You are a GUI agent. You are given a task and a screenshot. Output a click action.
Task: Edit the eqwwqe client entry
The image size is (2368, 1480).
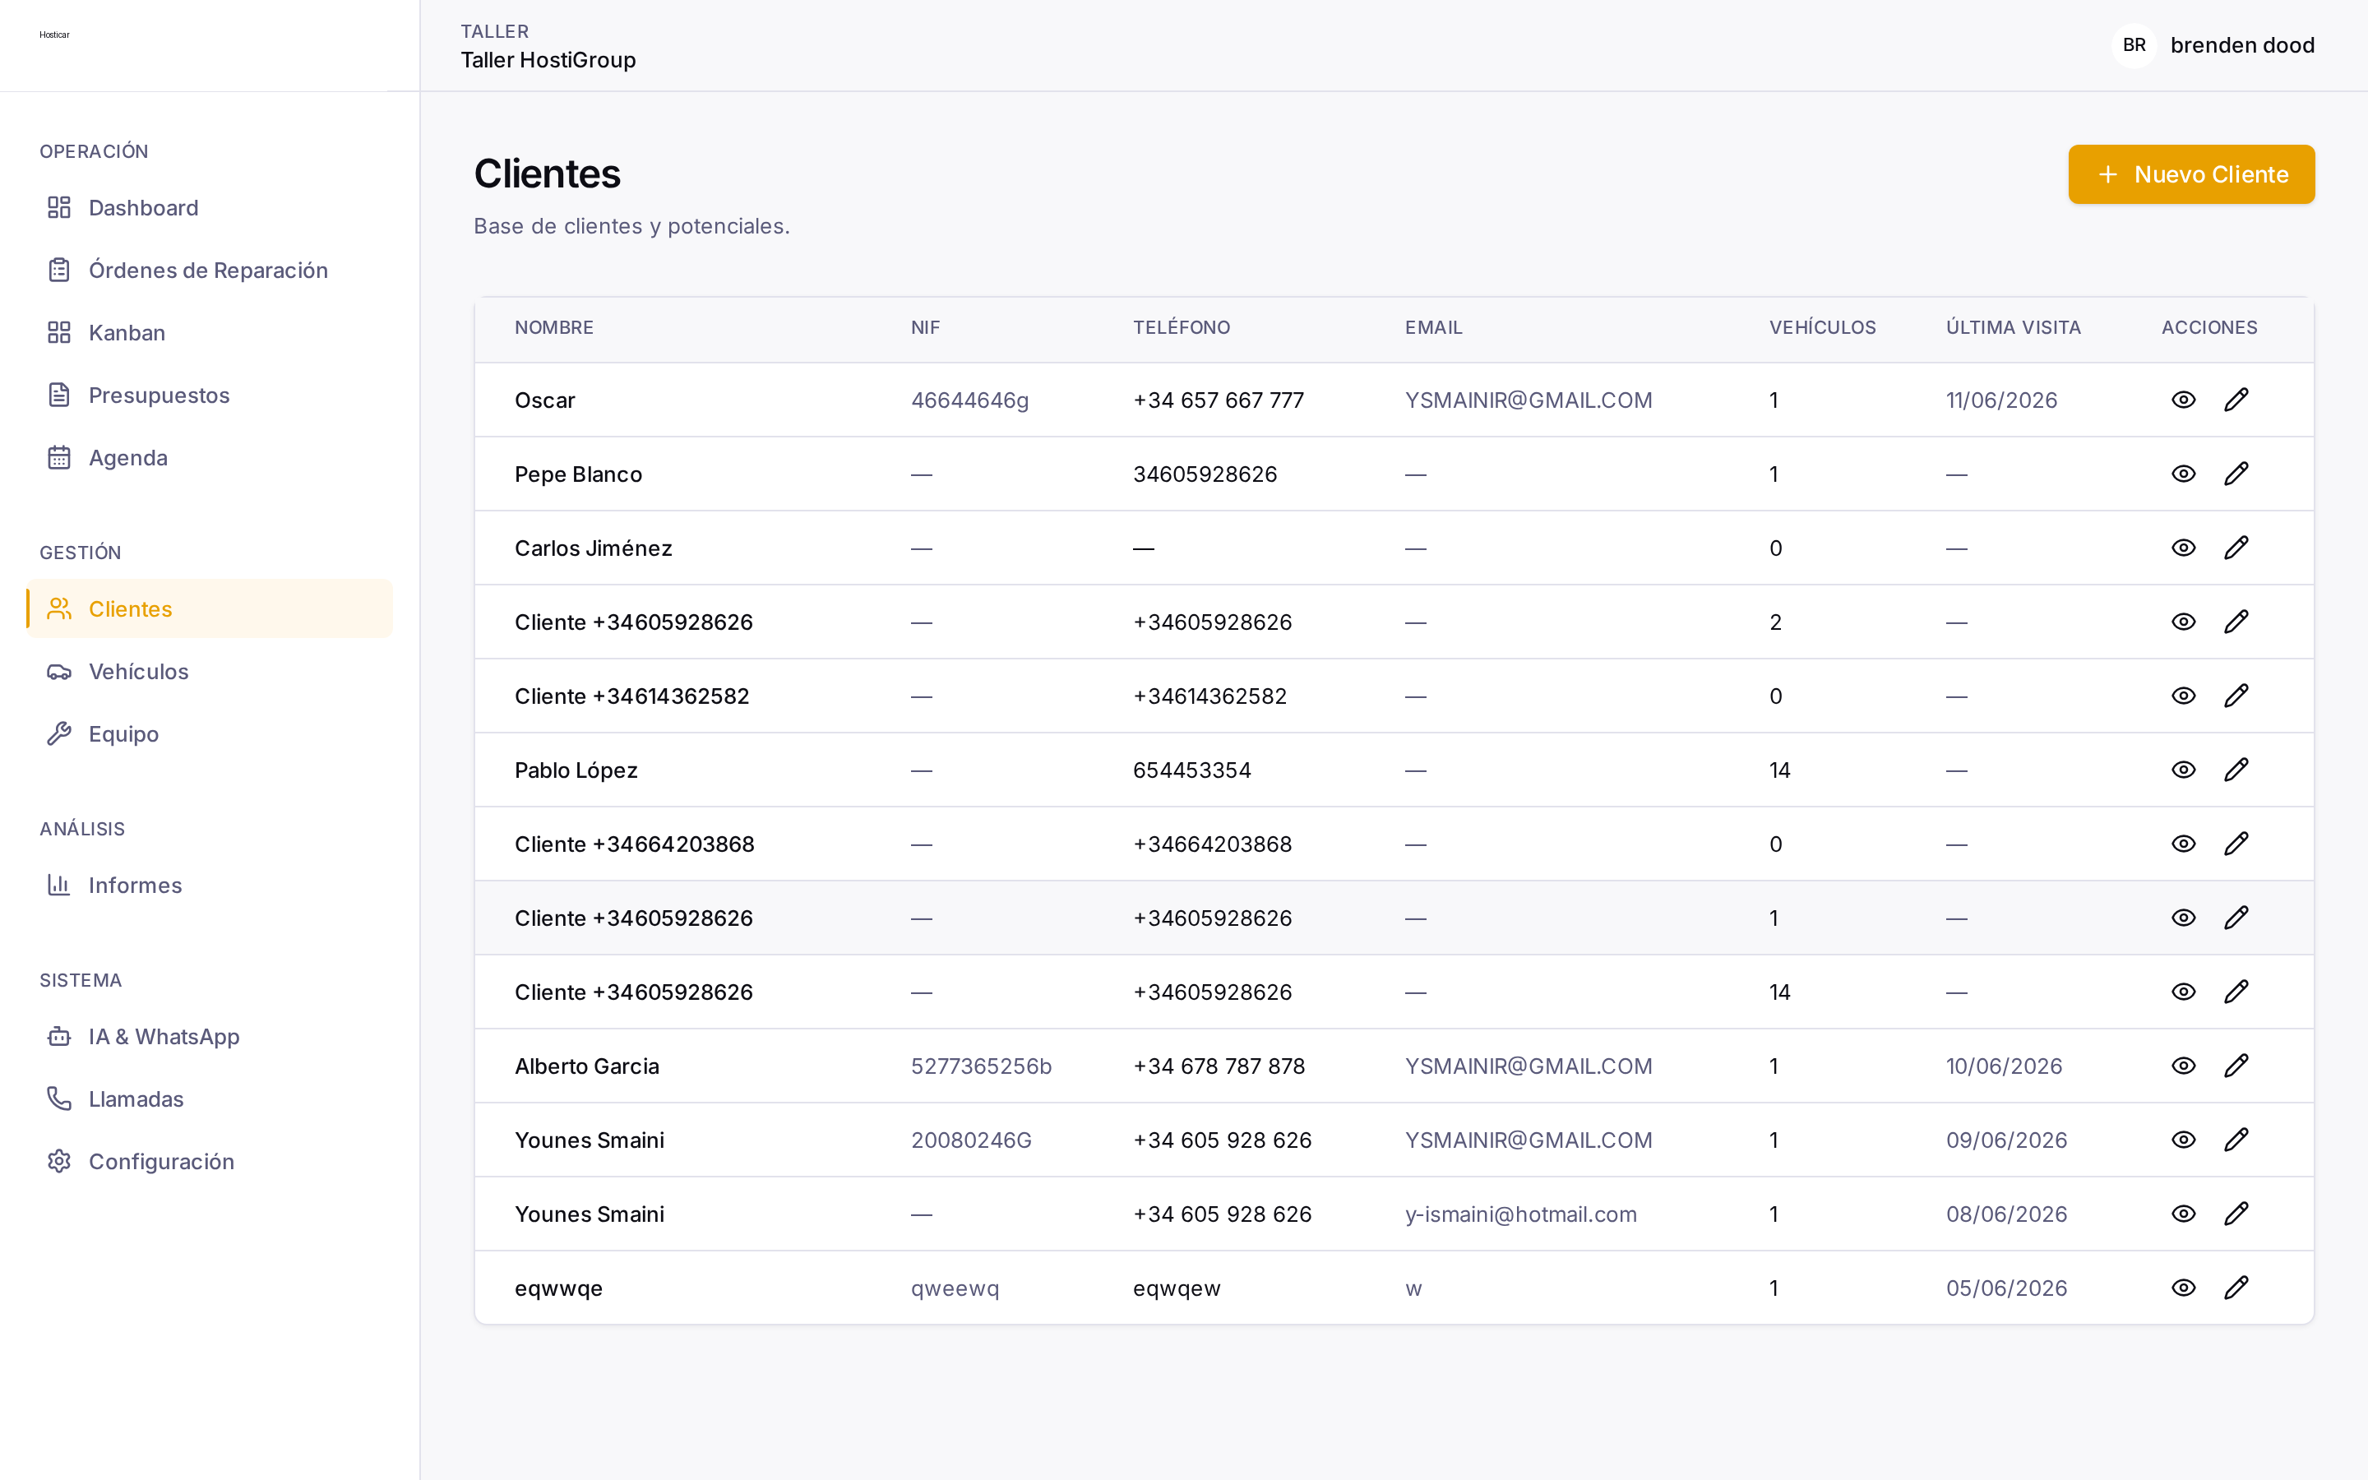[x=2236, y=1288]
